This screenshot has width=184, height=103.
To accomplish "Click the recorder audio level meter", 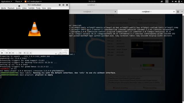I will (x=148, y=65).
